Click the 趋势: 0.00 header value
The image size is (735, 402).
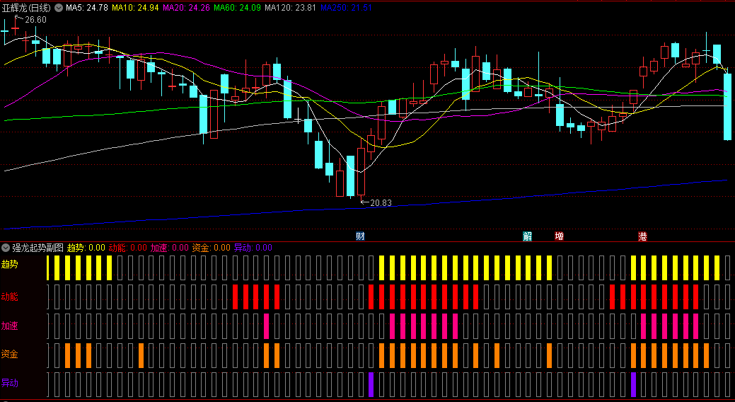click(x=86, y=248)
